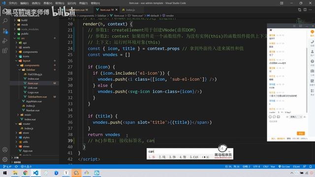Open the editor more actions menu
The image size is (315, 177).
(311, 10)
